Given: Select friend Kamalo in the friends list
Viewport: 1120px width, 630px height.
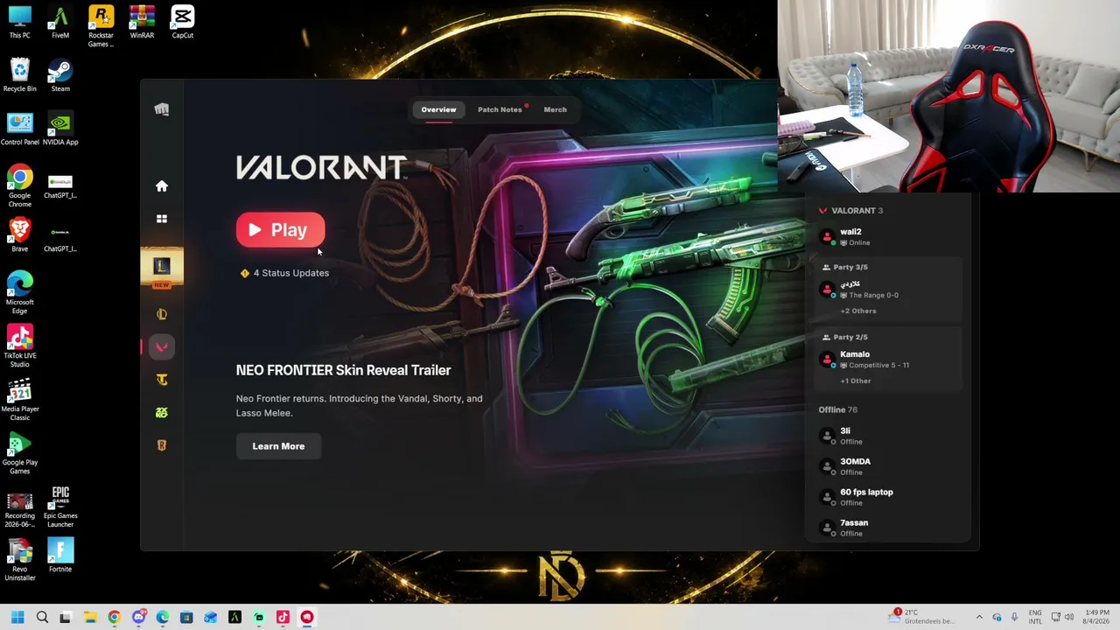Looking at the screenshot, I should [887, 360].
